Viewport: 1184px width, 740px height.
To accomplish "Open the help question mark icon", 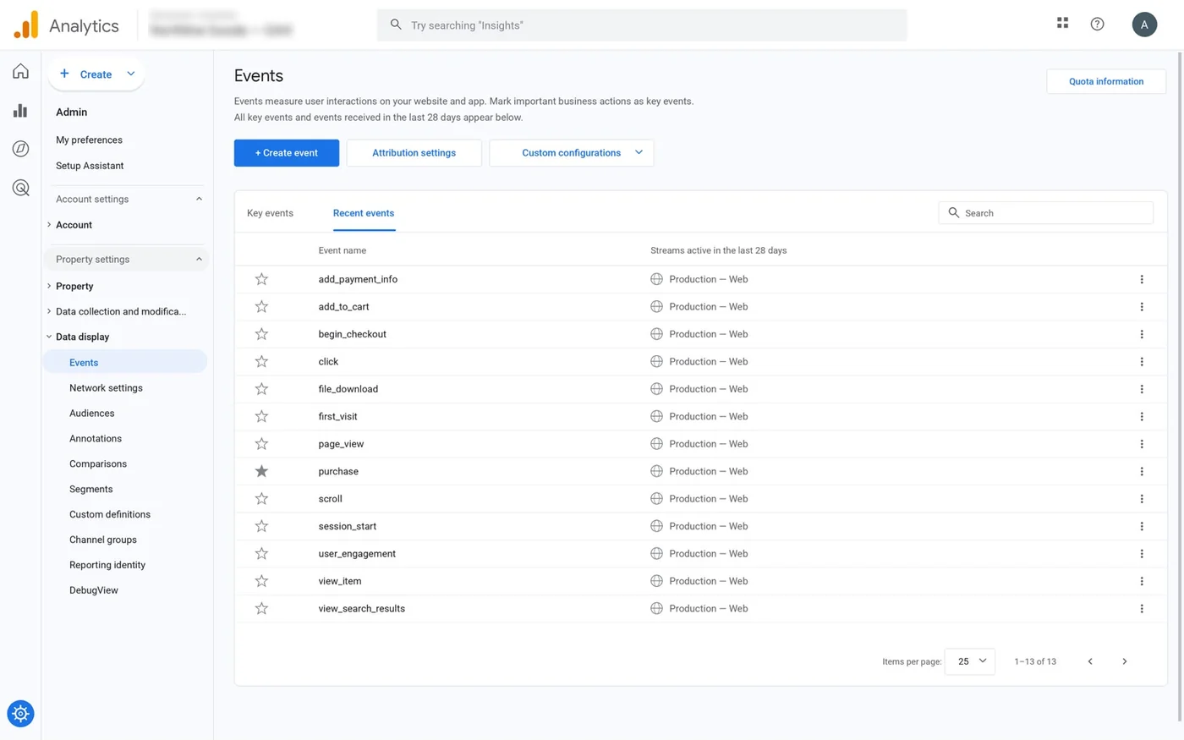I will (x=1097, y=24).
